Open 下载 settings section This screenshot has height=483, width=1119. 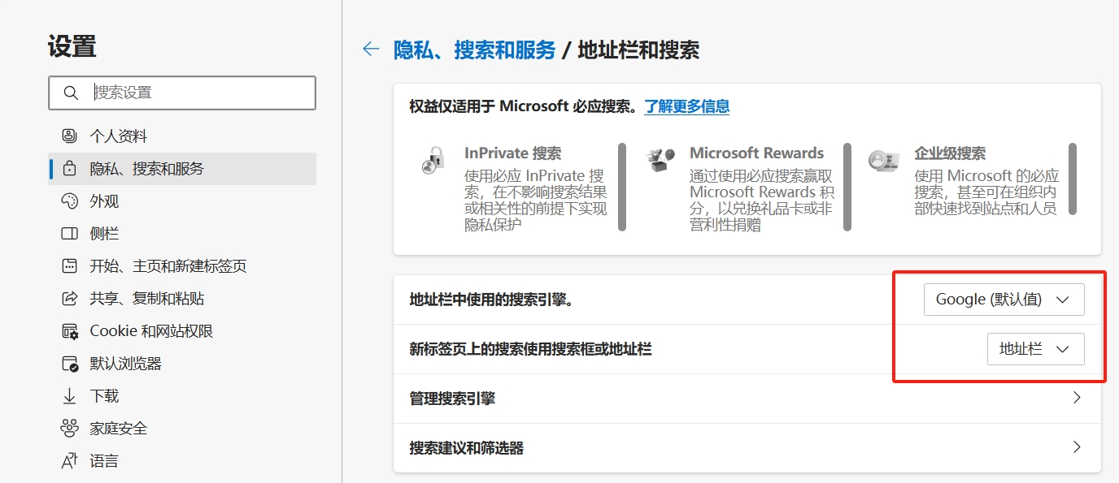coord(182,396)
